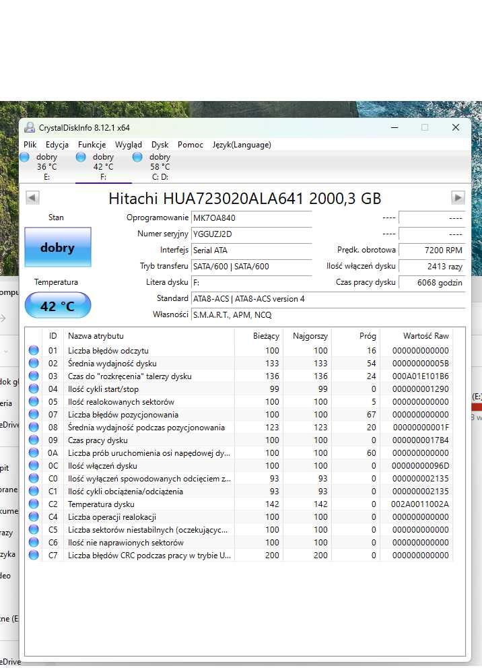Select row 'Temperatura dysku'
Image resolution: width=482 pixels, height=670 pixels.
click(239, 504)
